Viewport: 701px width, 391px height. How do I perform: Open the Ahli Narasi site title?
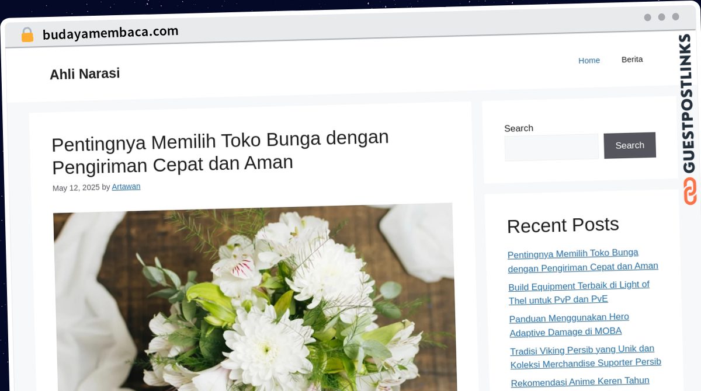click(x=85, y=74)
